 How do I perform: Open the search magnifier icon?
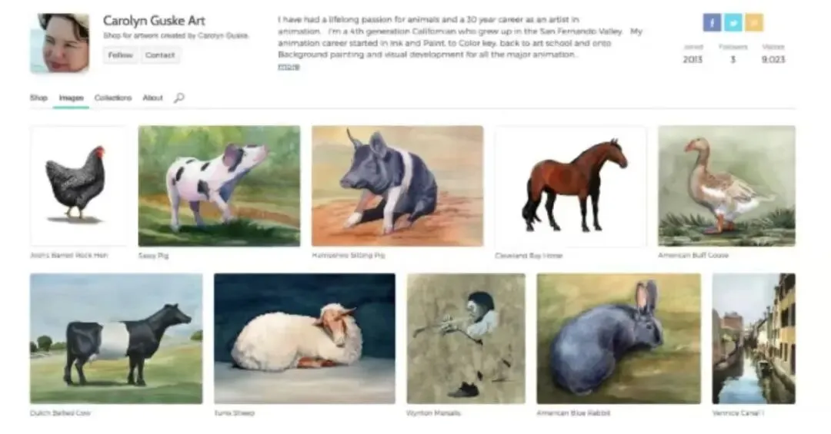[x=179, y=98]
